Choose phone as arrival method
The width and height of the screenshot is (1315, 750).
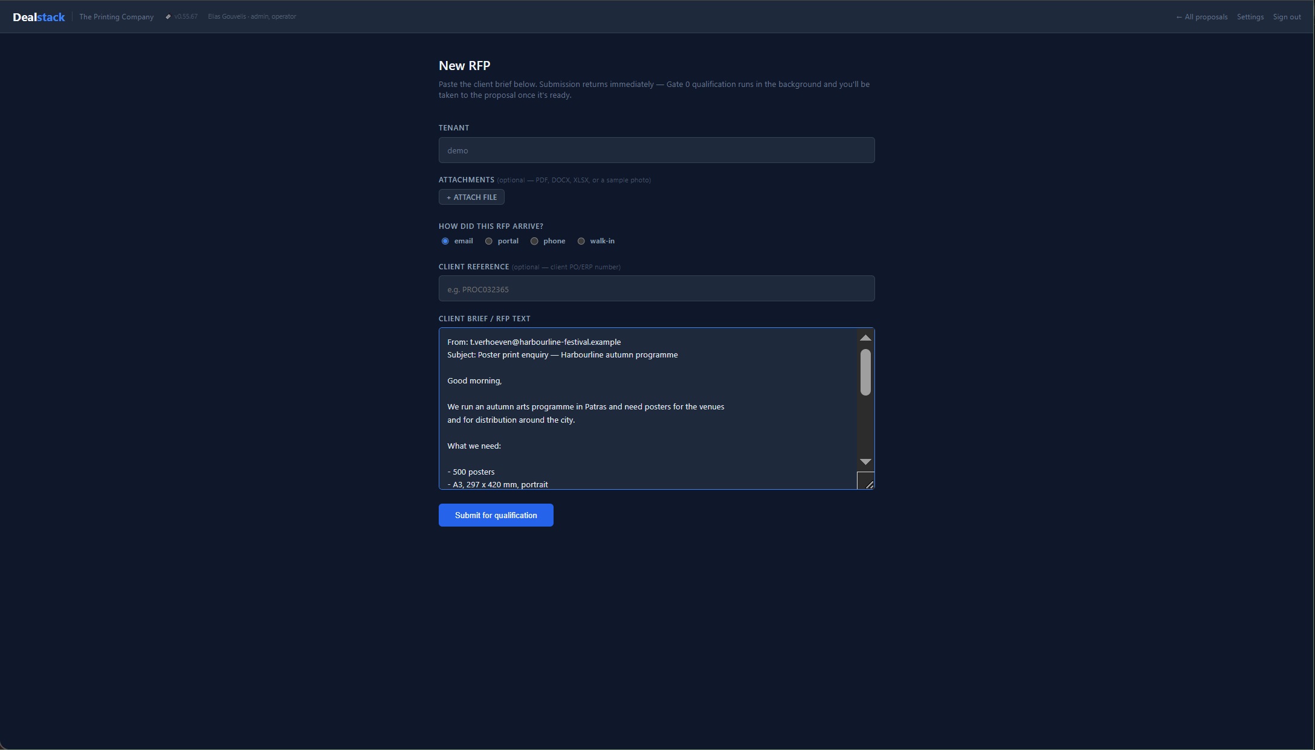coord(534,241)
